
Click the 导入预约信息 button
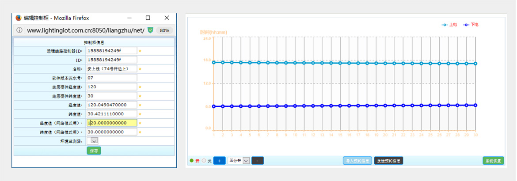click(357, 161)
